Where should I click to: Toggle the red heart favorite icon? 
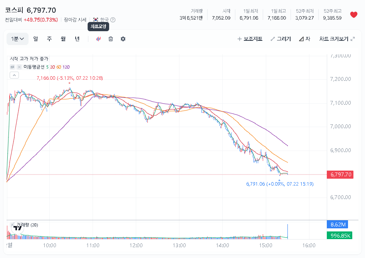tap(353, 15)
